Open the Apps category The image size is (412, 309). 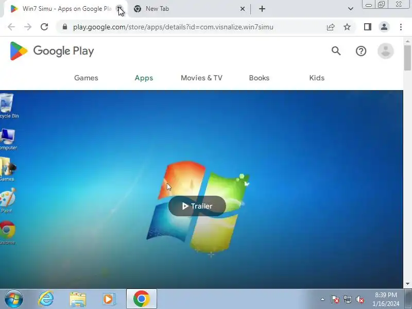point(144,78)
